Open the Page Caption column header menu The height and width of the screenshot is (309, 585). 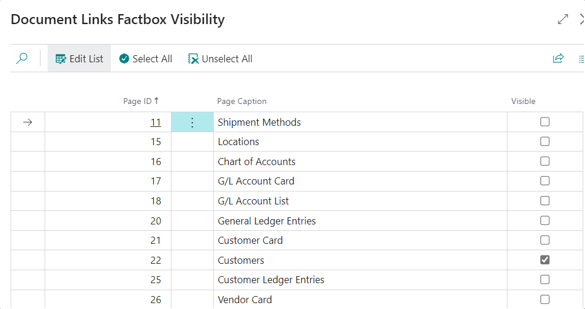tap(242, 101)
